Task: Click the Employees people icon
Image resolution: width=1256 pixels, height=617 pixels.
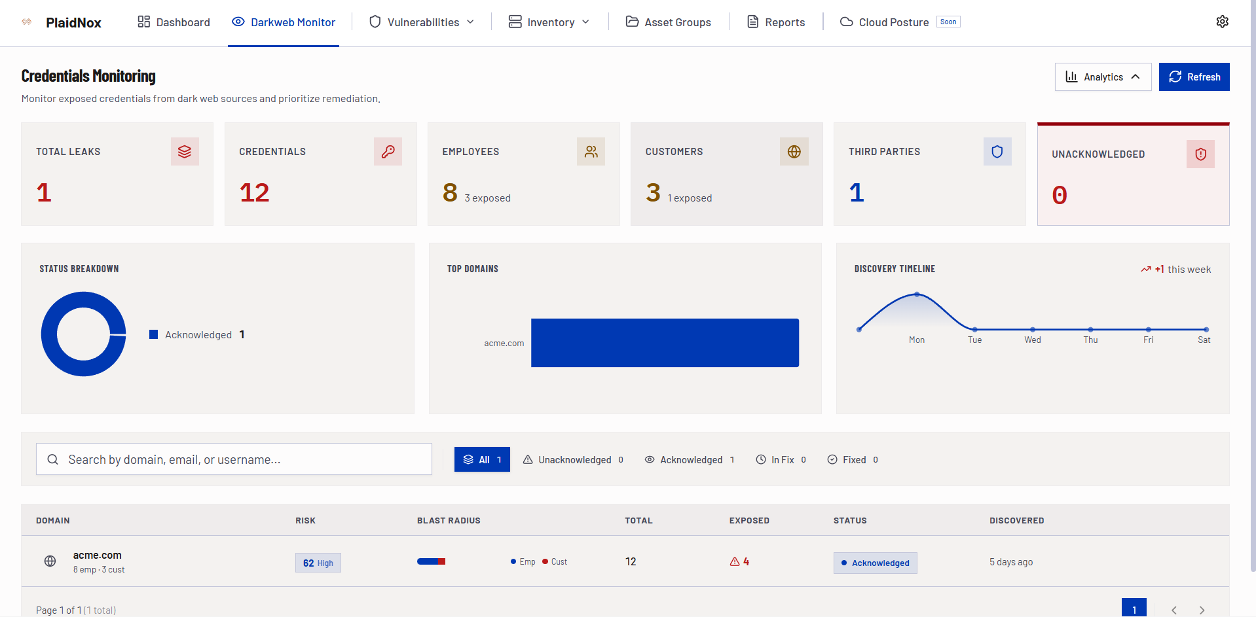Action: [591, 151]
